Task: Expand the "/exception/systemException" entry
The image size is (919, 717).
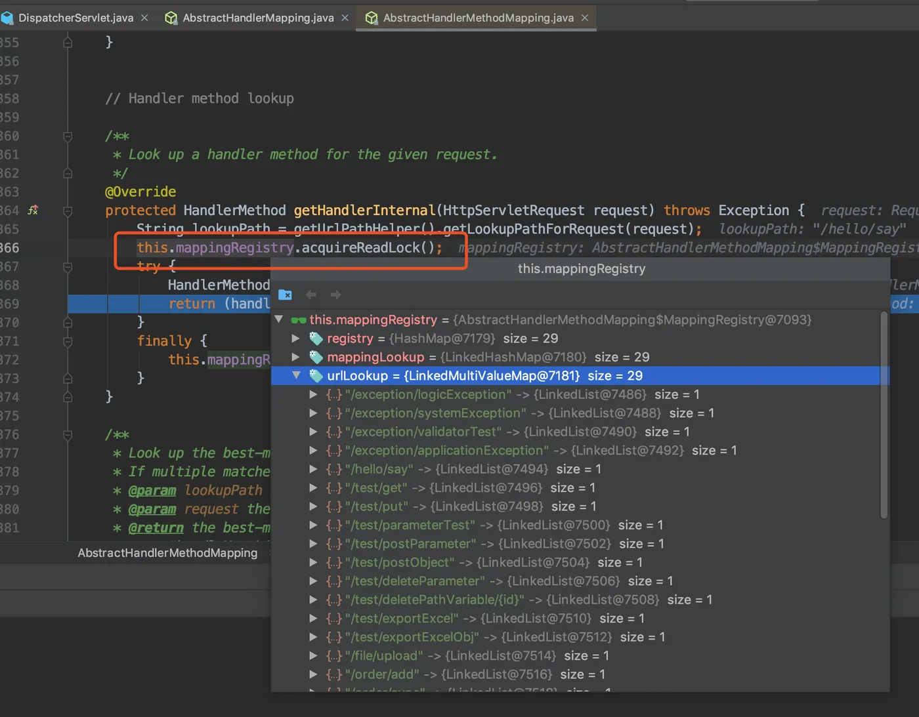Action: (x=314, y=413)
